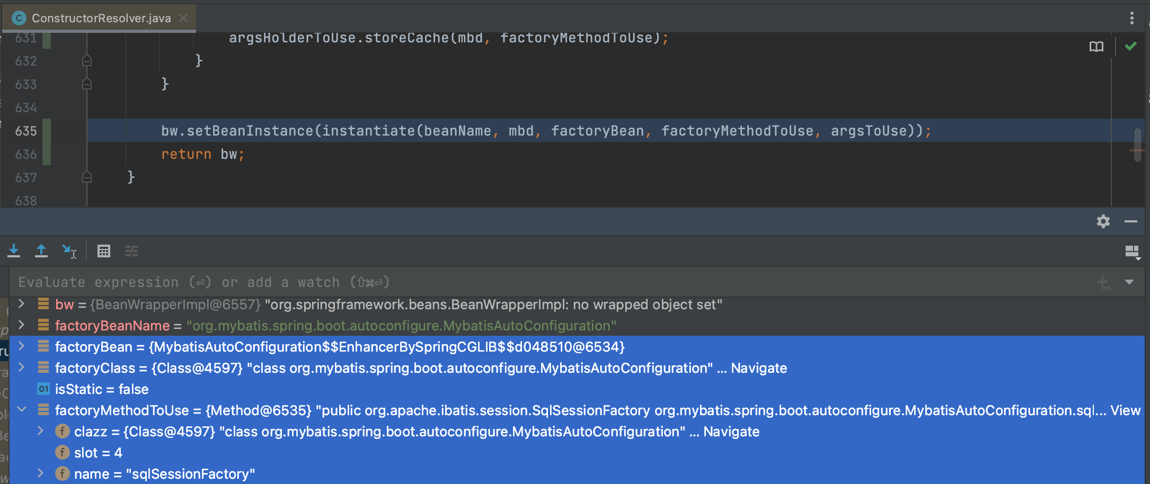Expand the bw variable node
This screenshot has height=484, width=1150.
coord(22,304)
